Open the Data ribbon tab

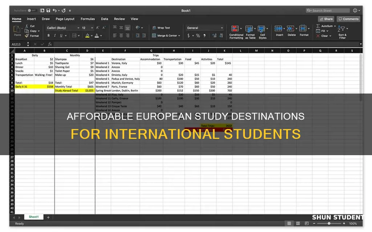tap(104, 19)
